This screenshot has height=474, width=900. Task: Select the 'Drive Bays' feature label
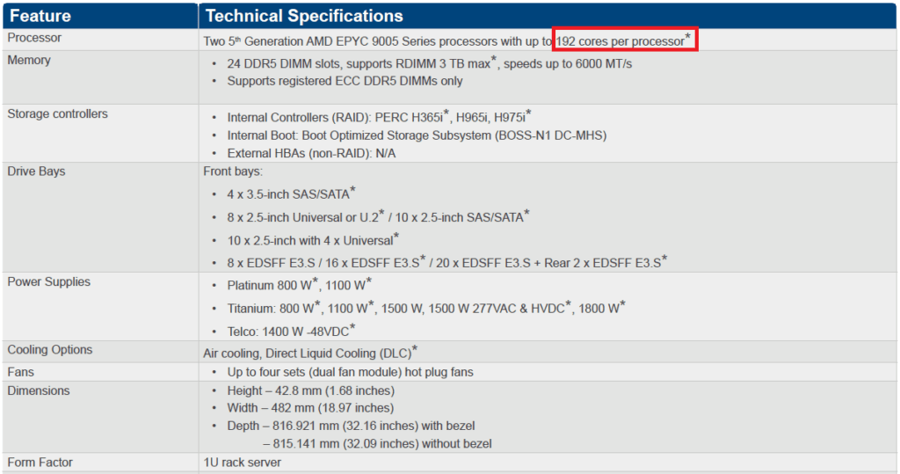36,171
